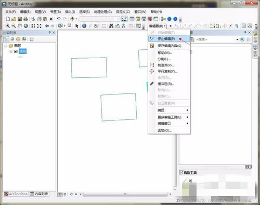
Task: Open the Editor toolbar button
Action: point(124,19)
